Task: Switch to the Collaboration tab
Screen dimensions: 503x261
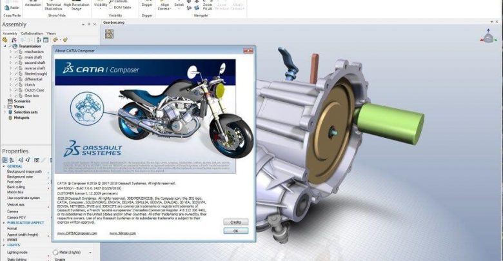Action: click(x=32, y=34)
